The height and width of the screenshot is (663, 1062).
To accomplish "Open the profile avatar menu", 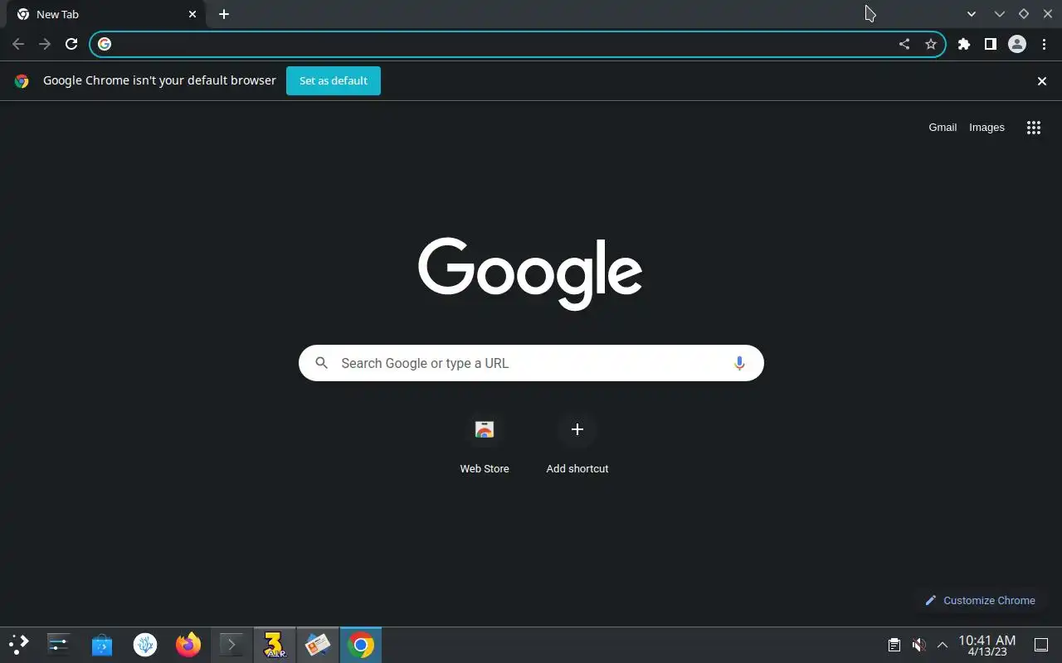I will 1017,44.
